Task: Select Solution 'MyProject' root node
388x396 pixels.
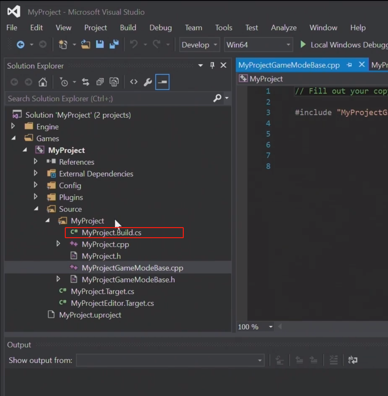Action: pos(78,115)
